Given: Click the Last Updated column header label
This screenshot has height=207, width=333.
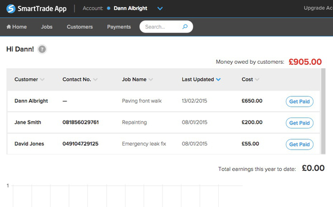Looking at the screenshot, I should click(x=198, y=80).
